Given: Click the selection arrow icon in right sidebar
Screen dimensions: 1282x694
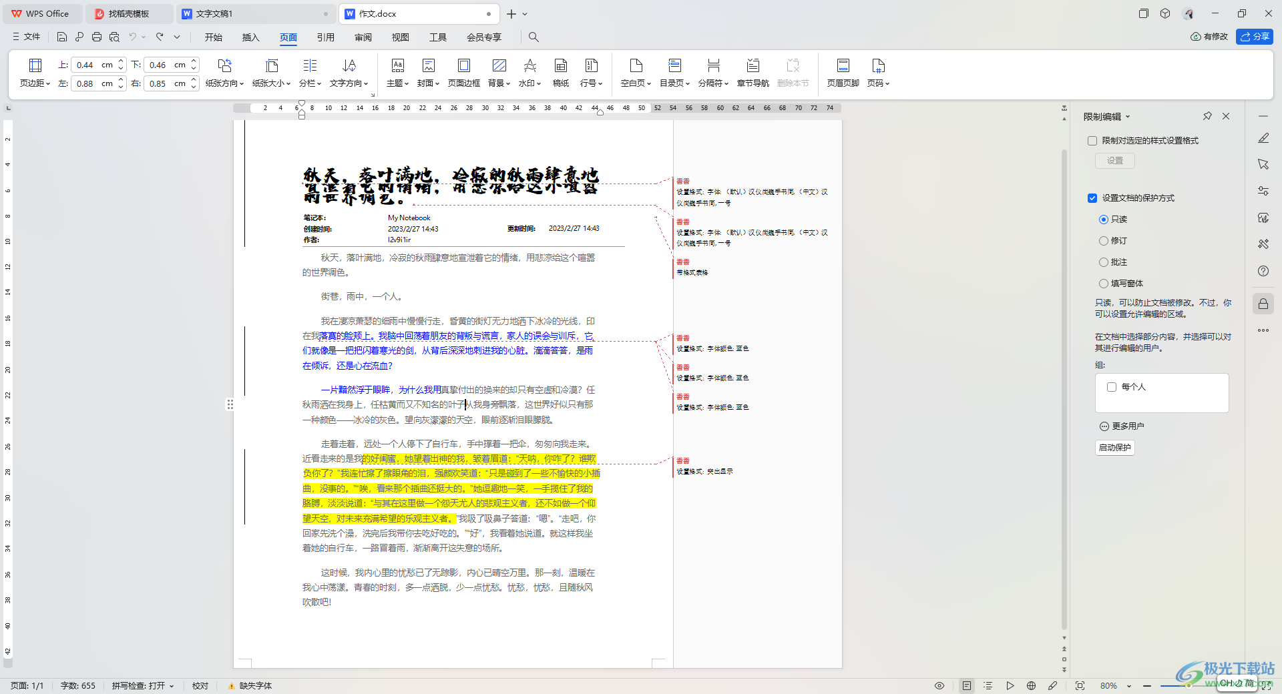Looking at the screenshot, I should click(1263, 164).
